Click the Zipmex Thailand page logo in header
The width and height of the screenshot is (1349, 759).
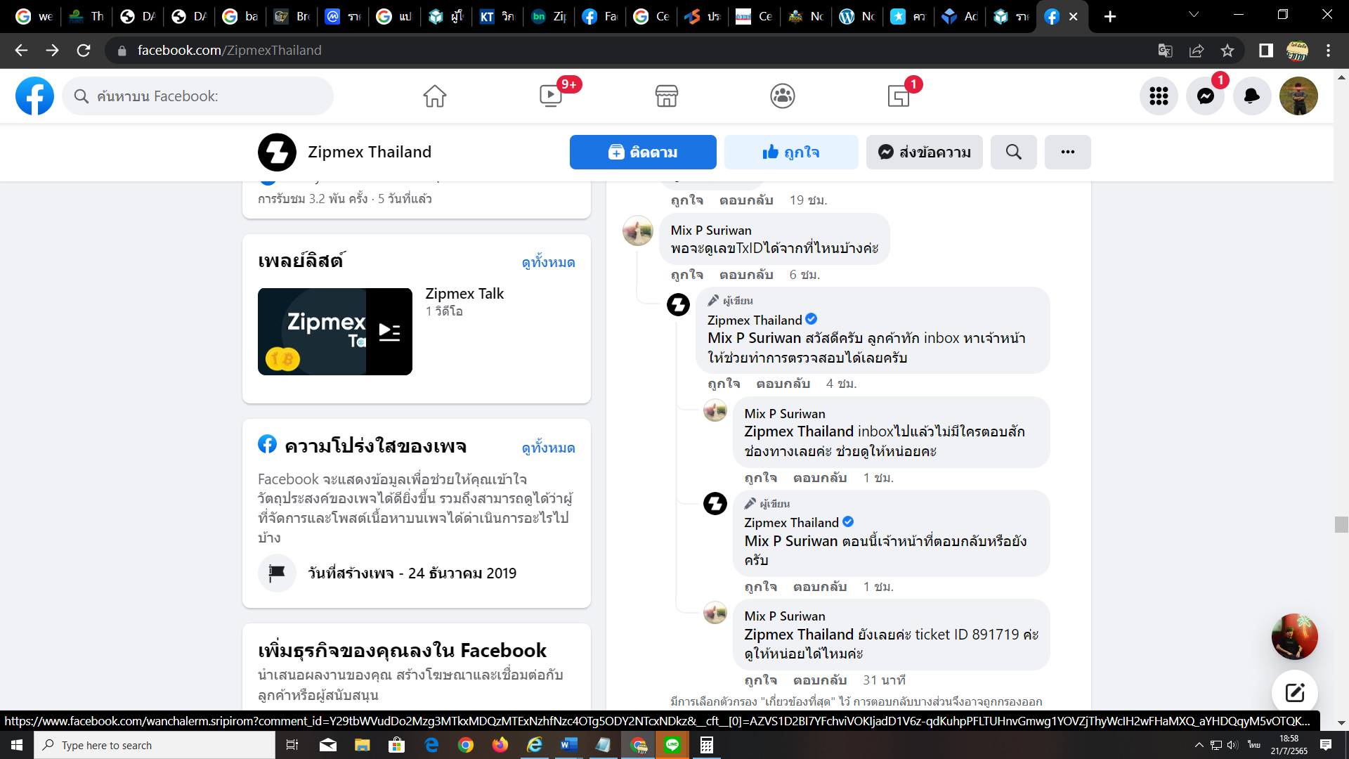point(277,152)
